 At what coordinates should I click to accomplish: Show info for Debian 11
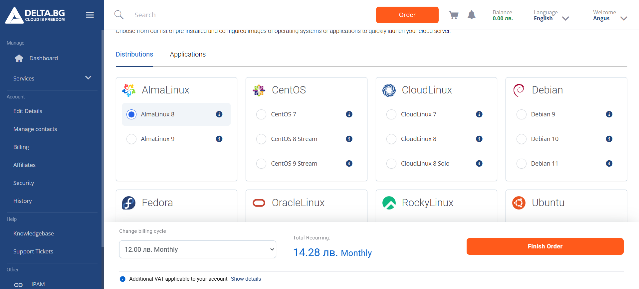click(609, 164)
